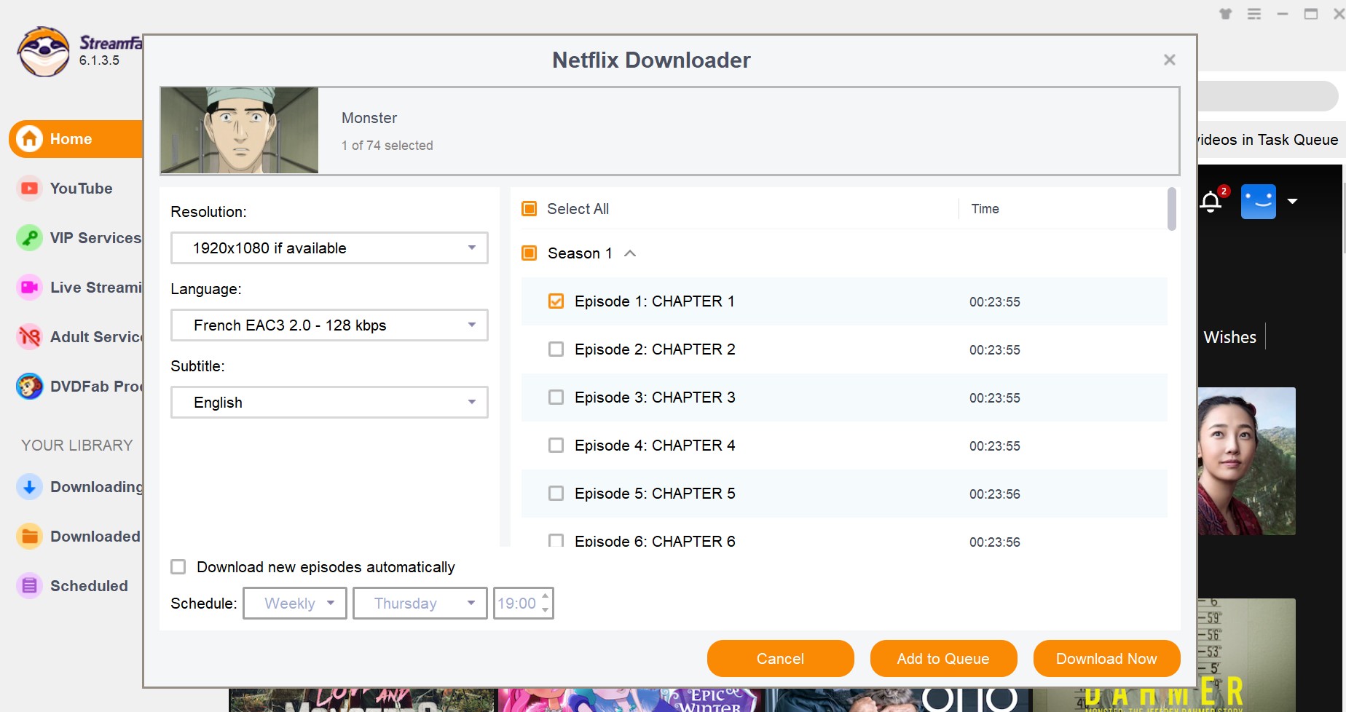
Task: Select Adult Services in sidebar
Action: (96, 337)
